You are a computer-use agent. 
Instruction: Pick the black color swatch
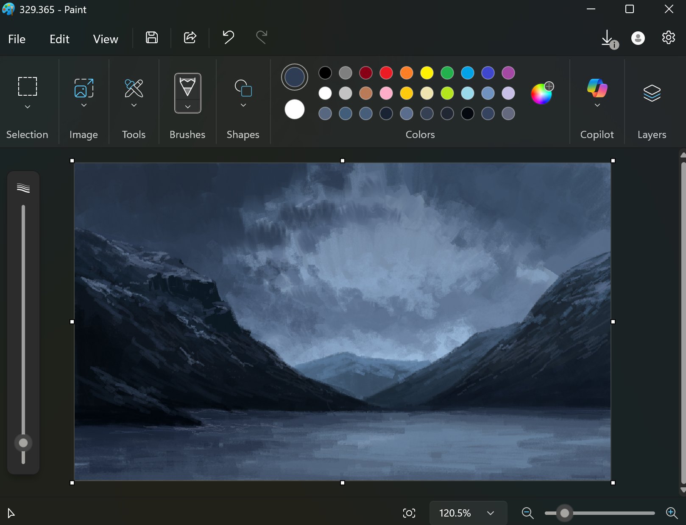(x=325, y=73)
